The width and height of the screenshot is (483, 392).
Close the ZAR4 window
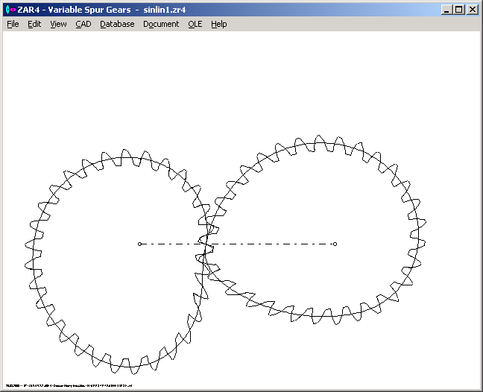(472, 10)
